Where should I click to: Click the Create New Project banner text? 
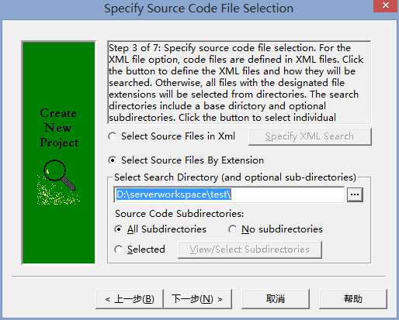59,128
